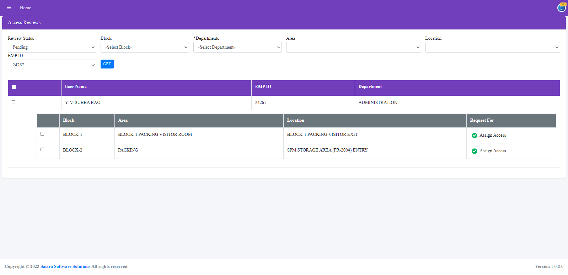The width and height of the screenshot is (568, 275).
Task: Toggle the select-all checkbox in header
Action: click(x=14, y=87)
